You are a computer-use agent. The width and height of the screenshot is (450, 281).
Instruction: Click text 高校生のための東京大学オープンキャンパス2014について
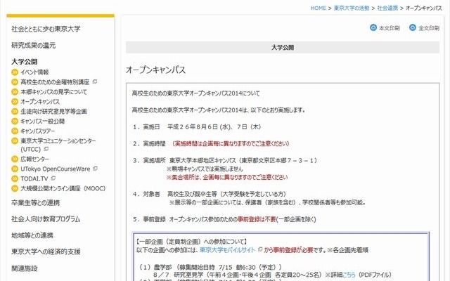pos(195,93)
